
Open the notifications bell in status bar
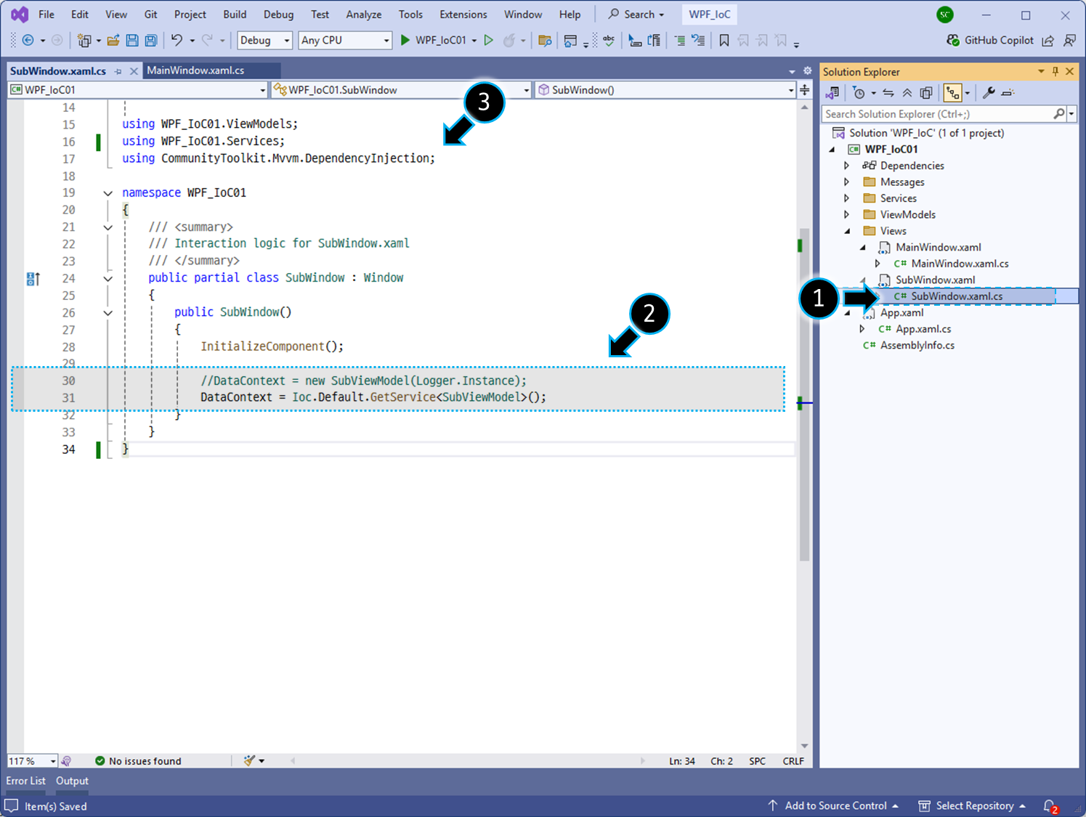click(1050, 806)
